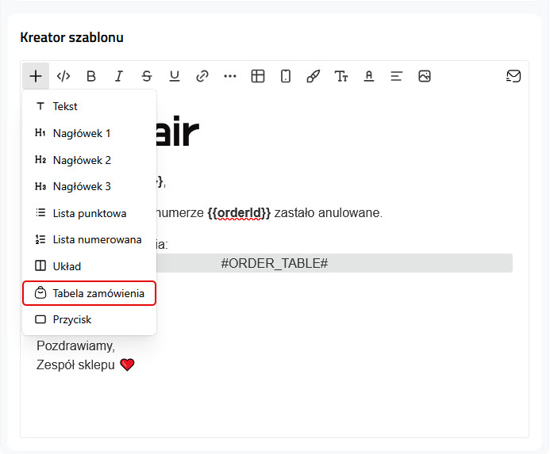
Task: Insert a table using the grid icon
Action: pos(258,76)
